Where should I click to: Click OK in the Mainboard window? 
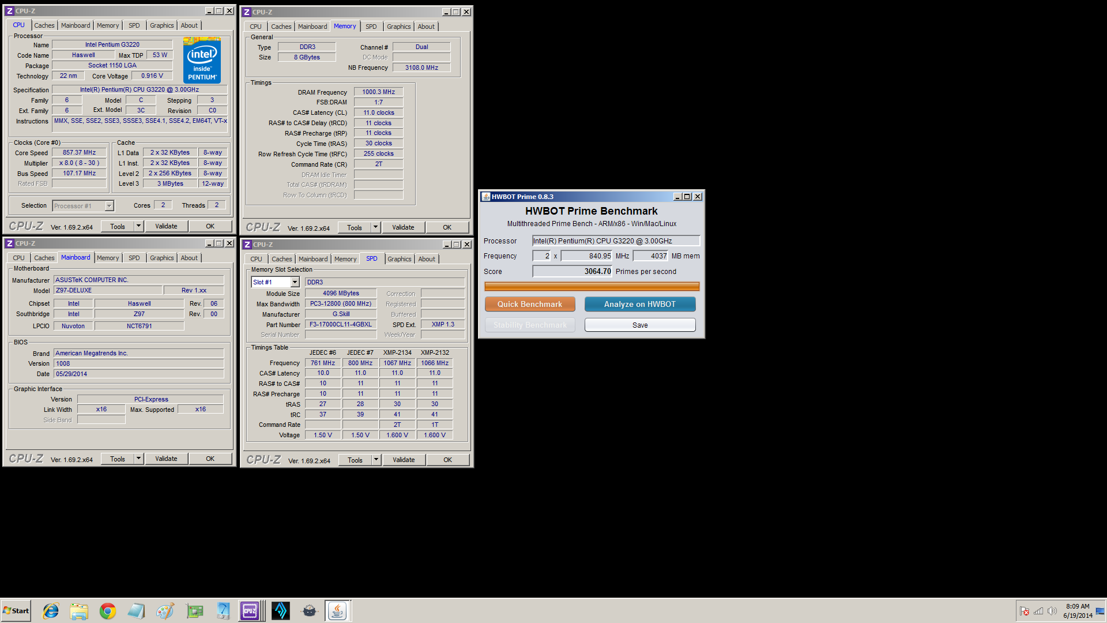coord(210,459)
